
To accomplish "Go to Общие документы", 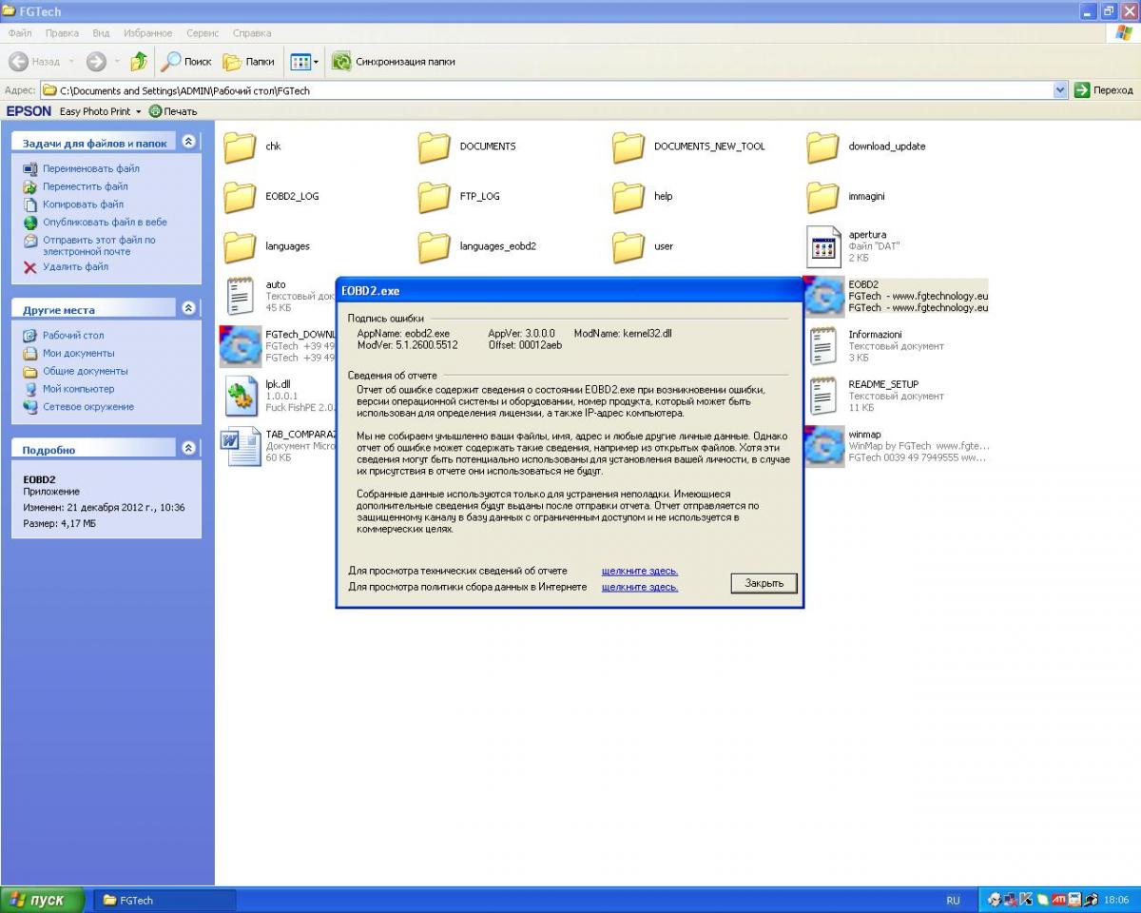I will (x=75, y=371).
